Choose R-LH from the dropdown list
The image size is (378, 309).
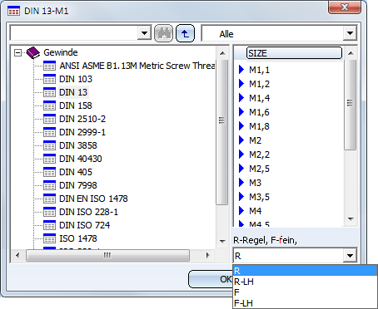pyautogui.click(x=305, y=282)
